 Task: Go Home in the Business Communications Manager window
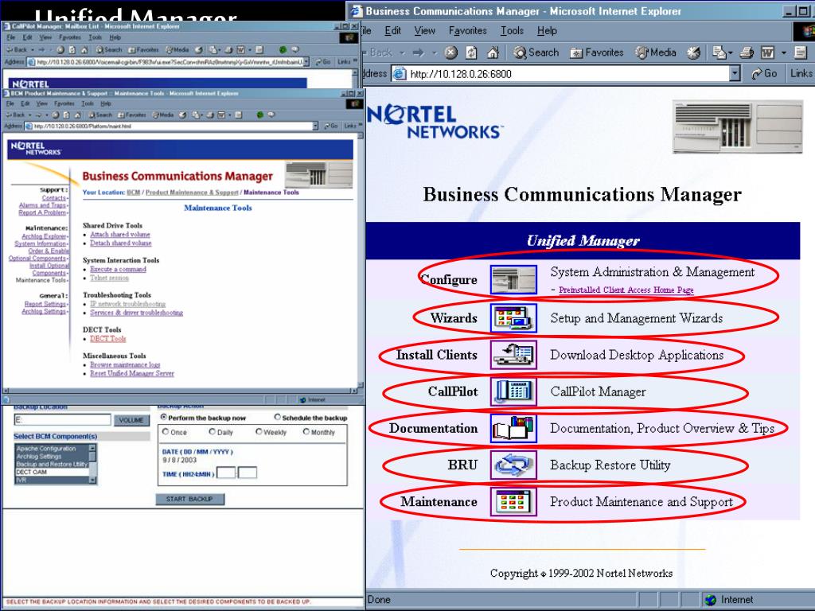493,53
